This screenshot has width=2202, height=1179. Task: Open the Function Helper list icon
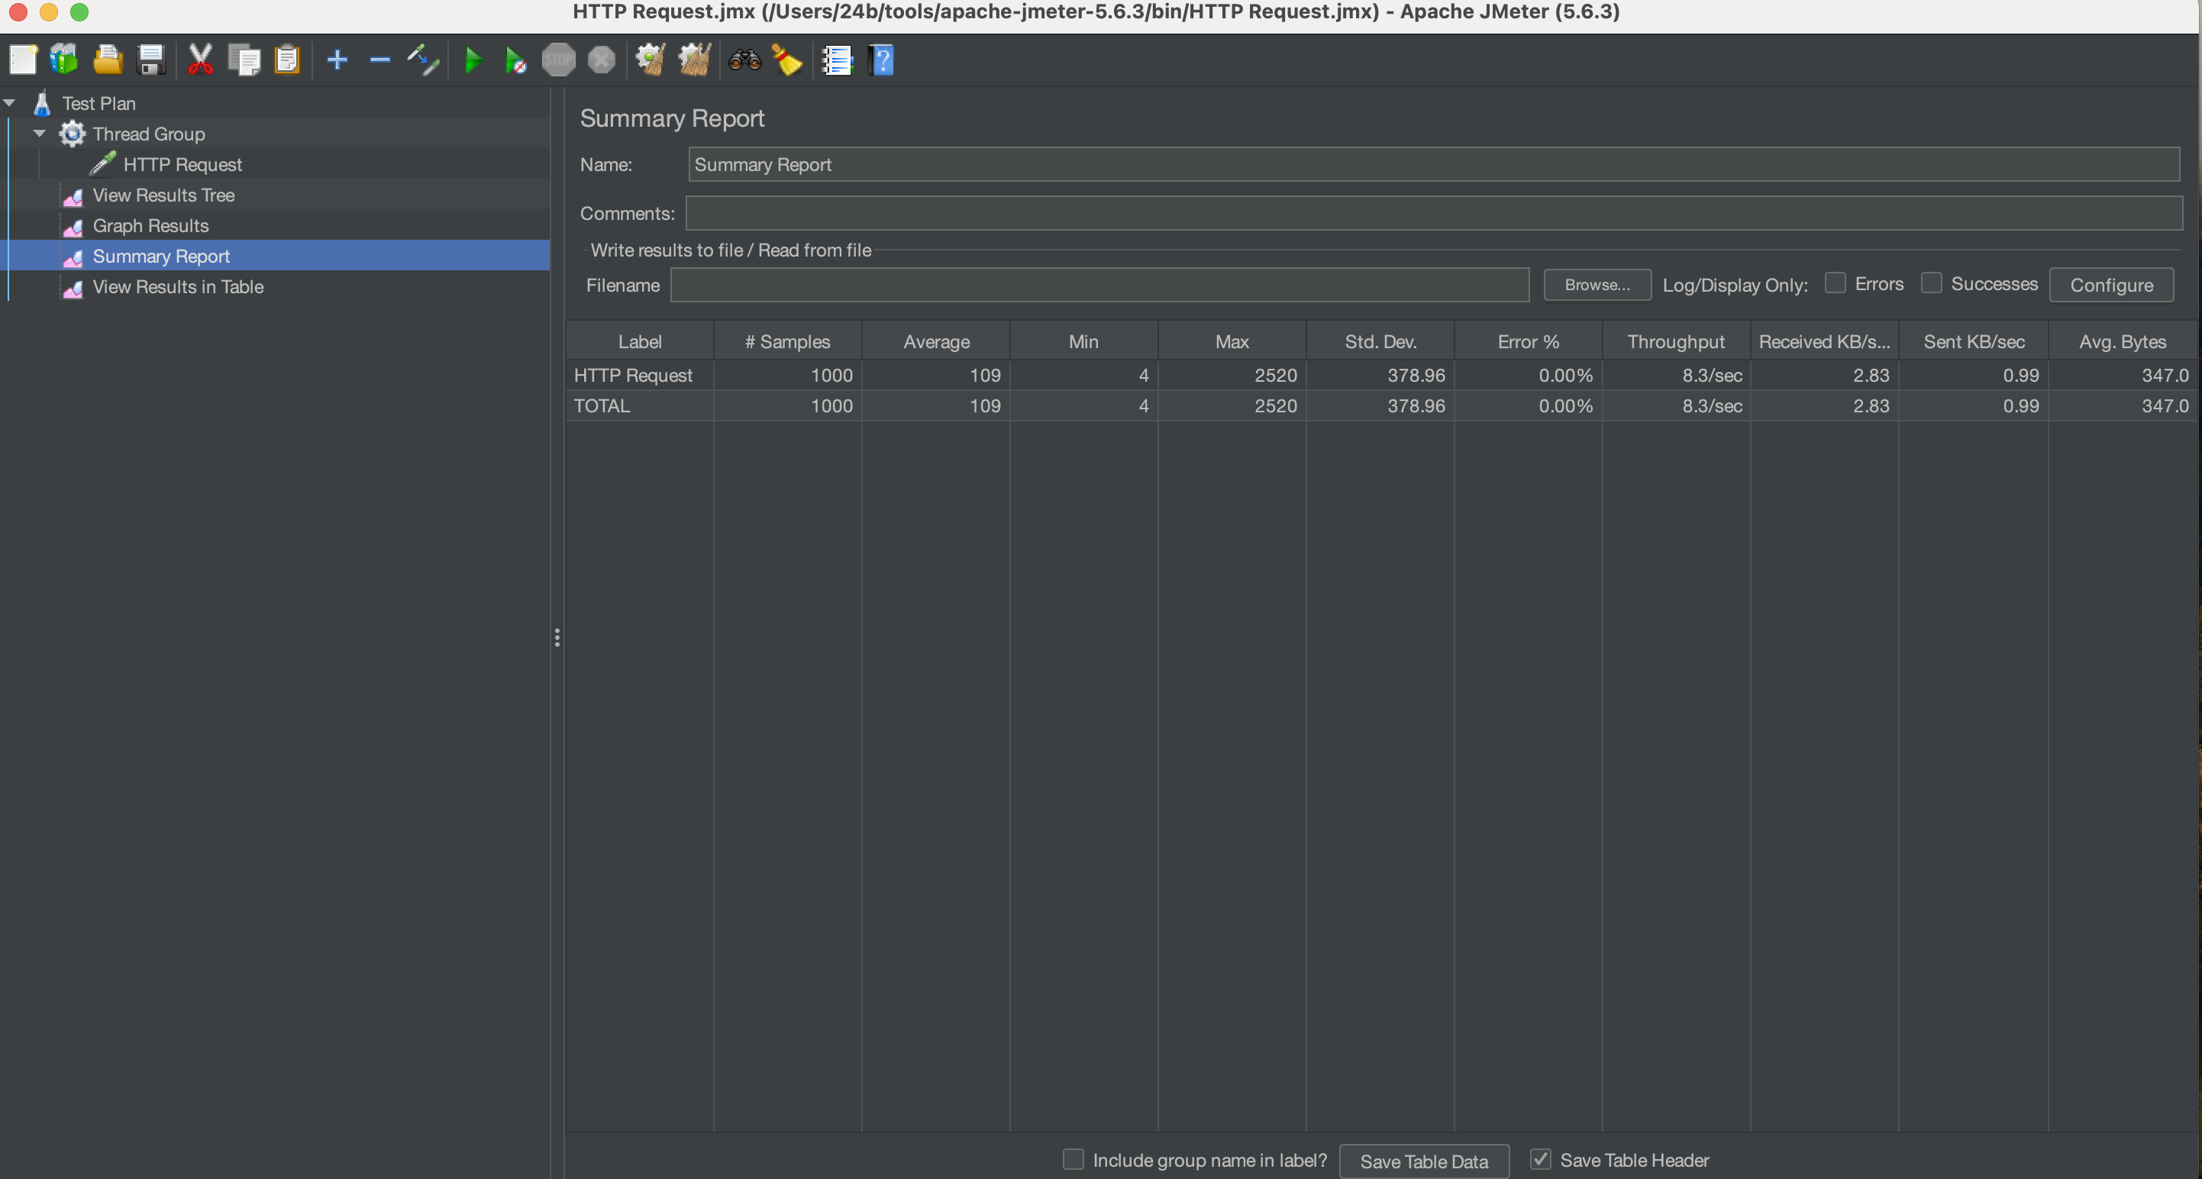[x=837, y=60]
